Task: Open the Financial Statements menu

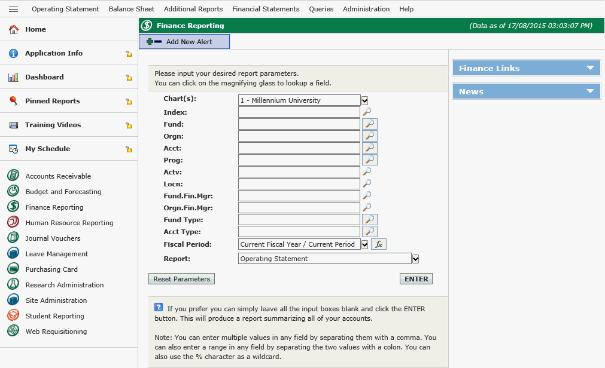Action: coord(266,9)
